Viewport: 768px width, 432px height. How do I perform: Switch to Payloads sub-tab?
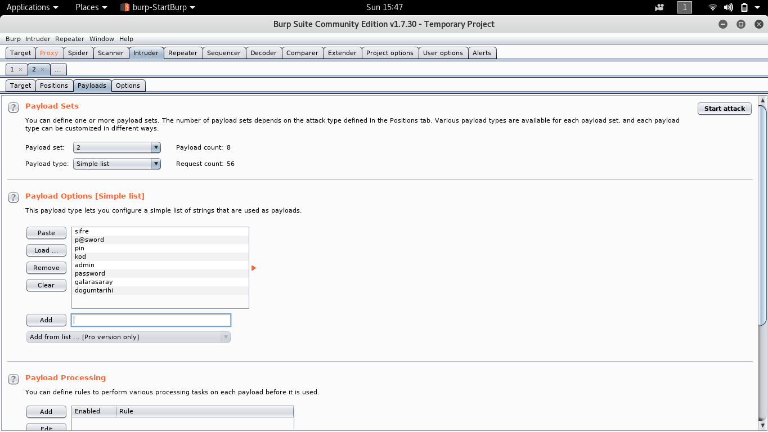click(92, 85)
